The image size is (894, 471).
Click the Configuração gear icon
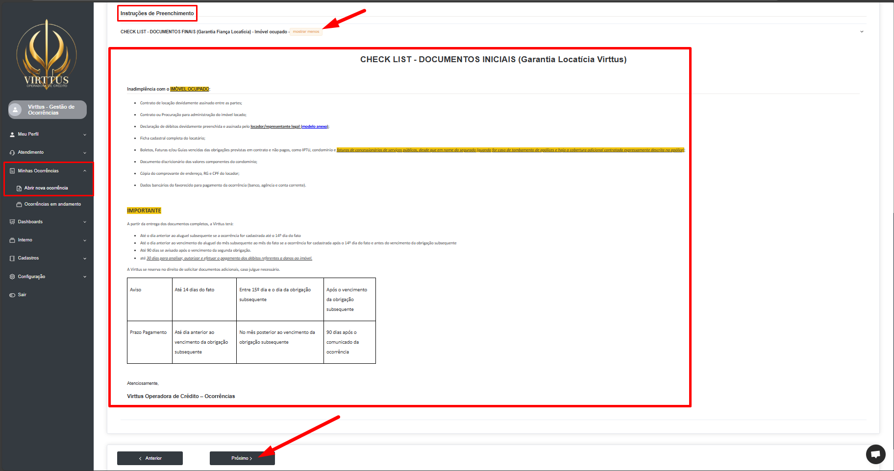[12, 277]
